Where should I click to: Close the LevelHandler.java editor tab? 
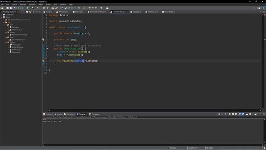(x=128, y=12)
